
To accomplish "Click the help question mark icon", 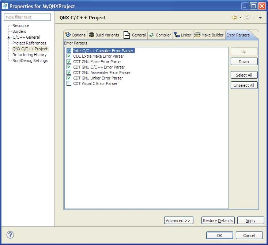I will (10, 235).
